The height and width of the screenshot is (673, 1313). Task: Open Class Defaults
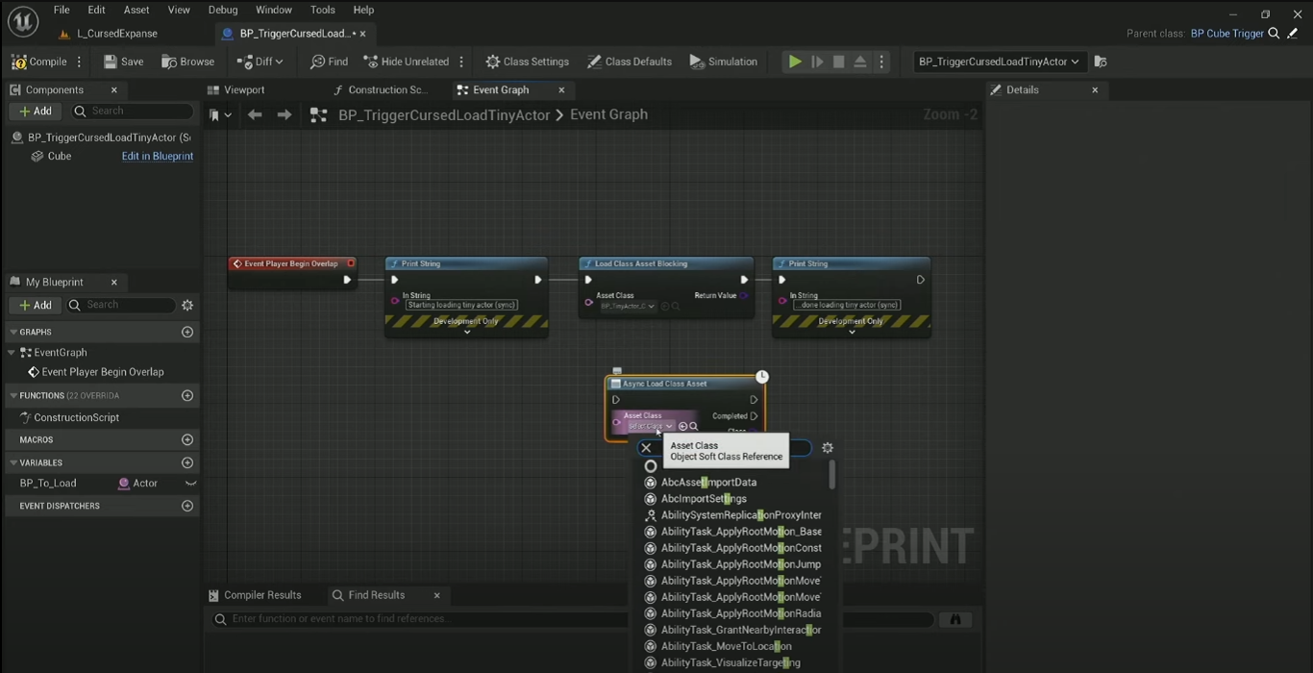pyautogui.click(x=630, y=62)
